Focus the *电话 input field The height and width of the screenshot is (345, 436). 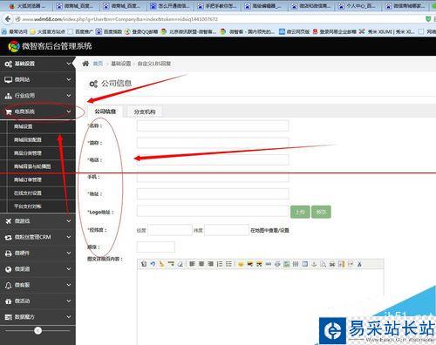[213, 159]
